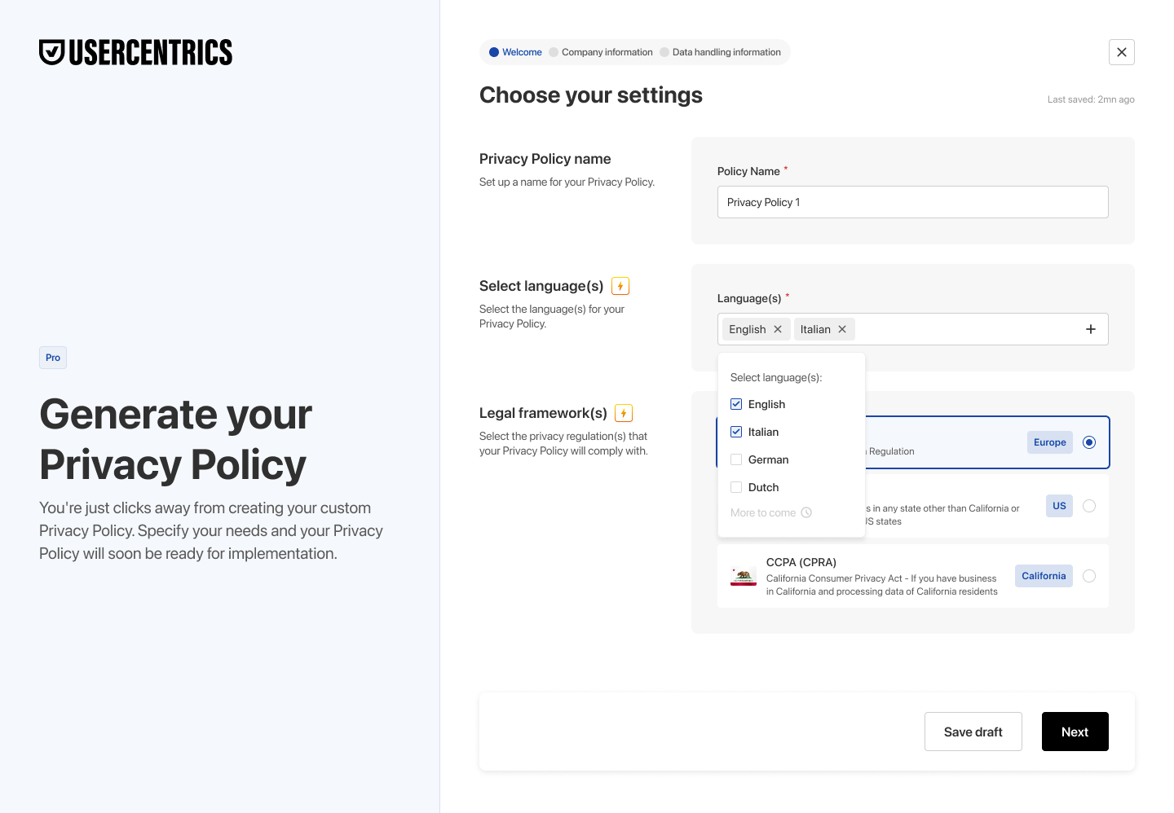
Task: Click the 'Last saved: 2mn ago' text
Action: click(x=1091, y=99)
